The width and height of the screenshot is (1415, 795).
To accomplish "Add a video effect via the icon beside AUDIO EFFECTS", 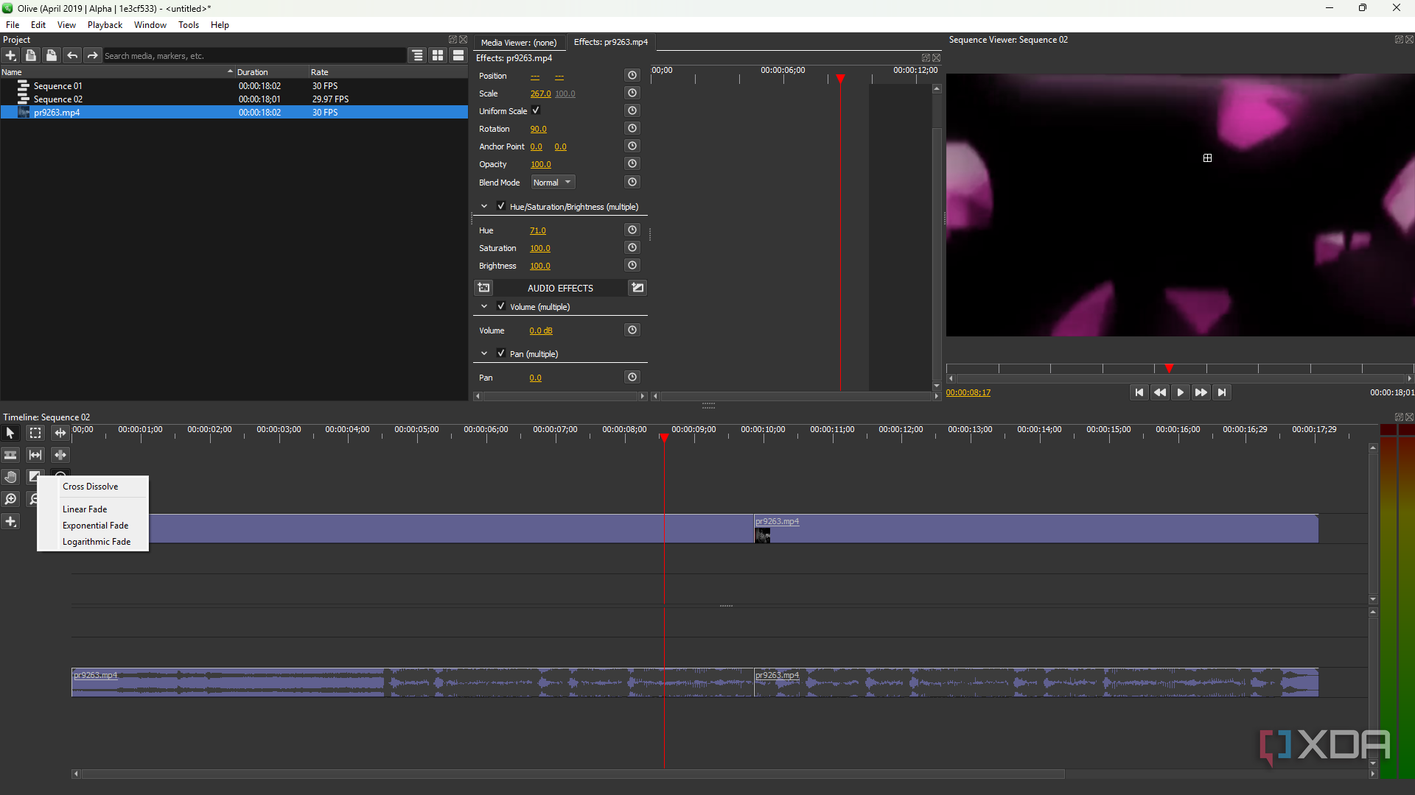I will tap(484, 288).
